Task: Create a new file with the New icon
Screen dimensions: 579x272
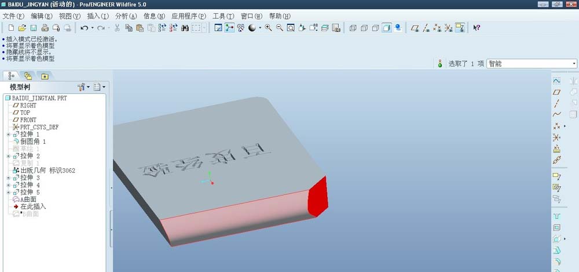Action: coord(11,28)
